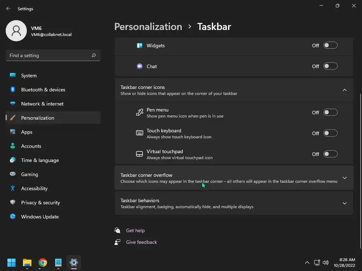Open Google Chrome from the taskbar
362x271 pixels.
pos(43,263)
